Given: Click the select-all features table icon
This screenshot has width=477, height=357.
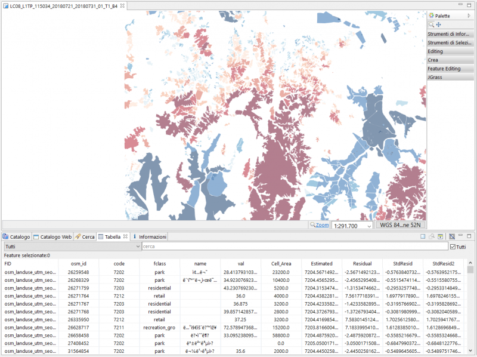Looking at the screenshot, I should click(x=423, y=237).
